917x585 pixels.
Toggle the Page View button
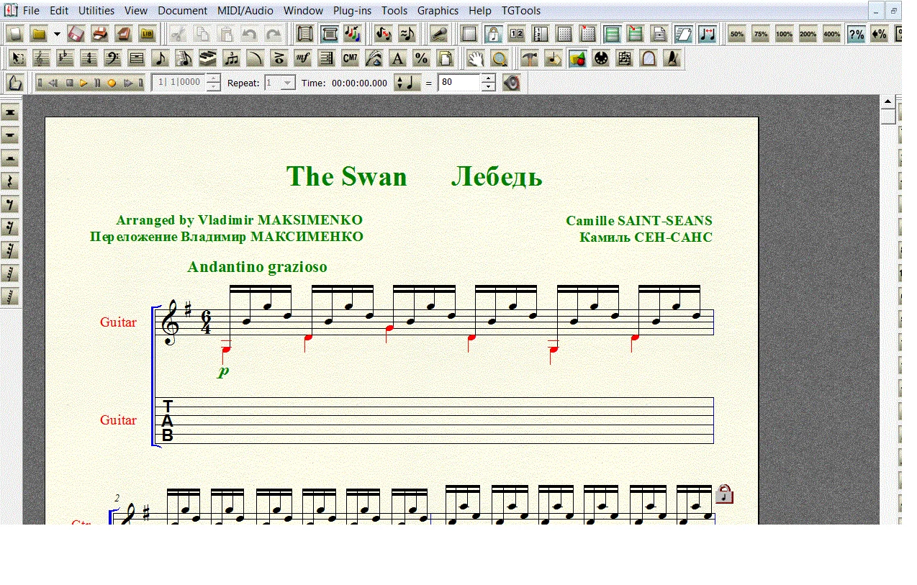(x=305, y=34)
